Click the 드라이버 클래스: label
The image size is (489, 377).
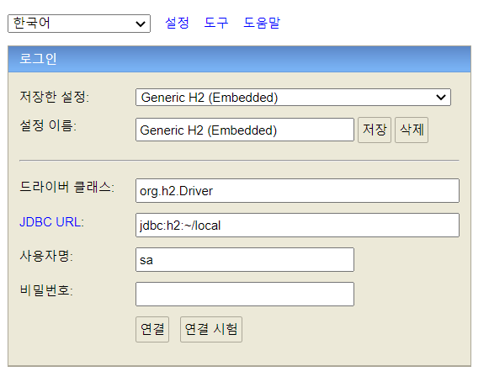[x=67, y=187]
